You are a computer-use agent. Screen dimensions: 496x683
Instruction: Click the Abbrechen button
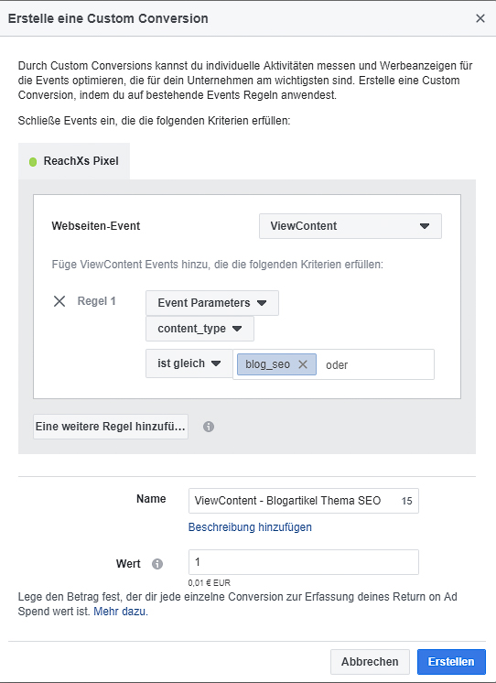(x=370, y=662)
